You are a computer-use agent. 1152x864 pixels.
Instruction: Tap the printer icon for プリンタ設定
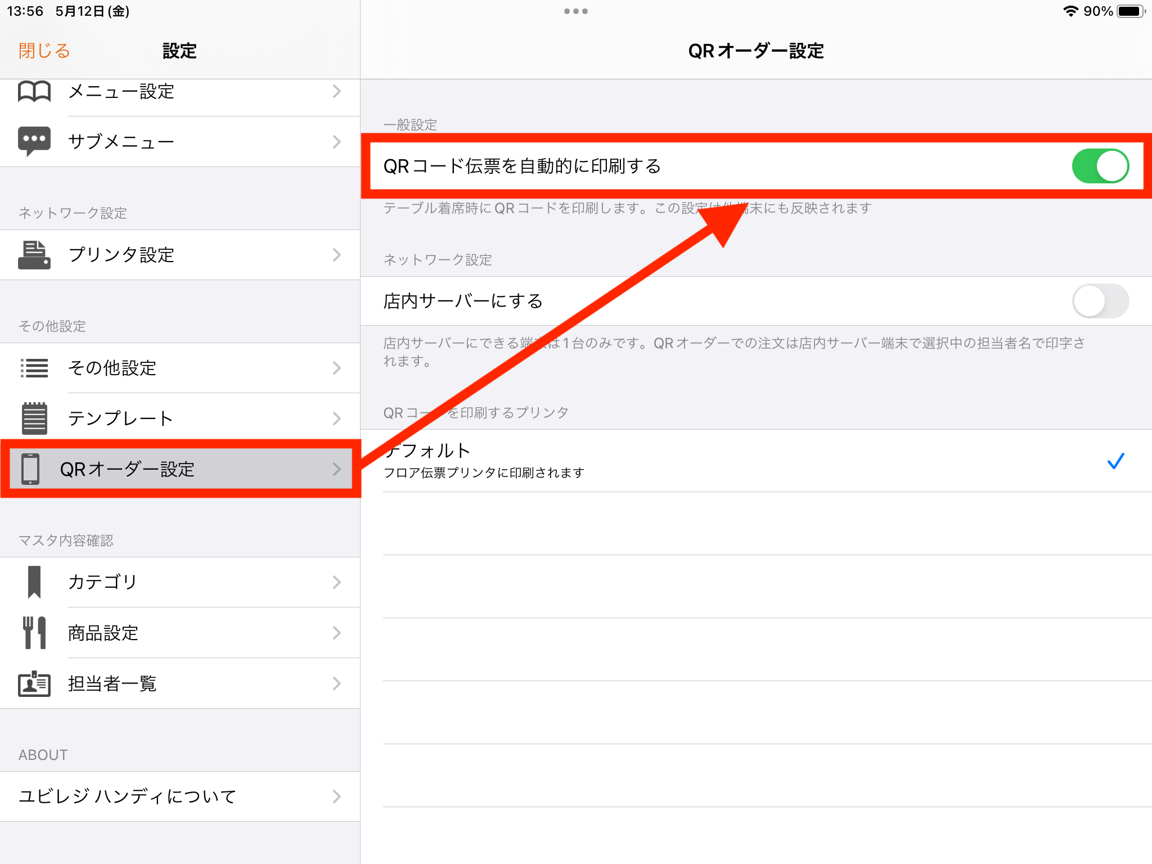34,255
